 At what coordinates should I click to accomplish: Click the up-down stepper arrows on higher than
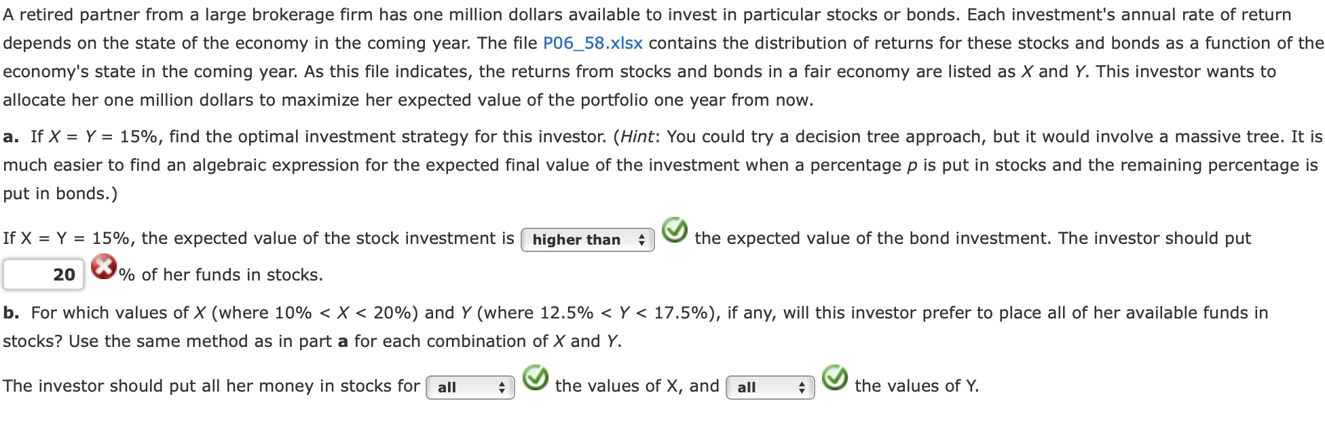[640, 239]
